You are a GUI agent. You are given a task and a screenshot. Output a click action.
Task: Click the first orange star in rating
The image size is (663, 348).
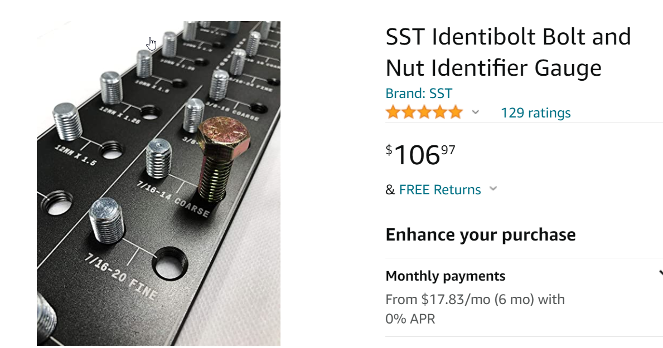click(393, 113)
